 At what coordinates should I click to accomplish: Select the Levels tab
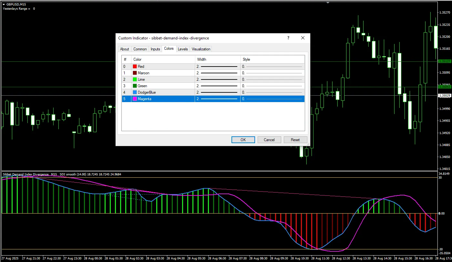coord(183,49)
